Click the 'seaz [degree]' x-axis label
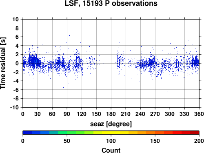 coord(111,124)
